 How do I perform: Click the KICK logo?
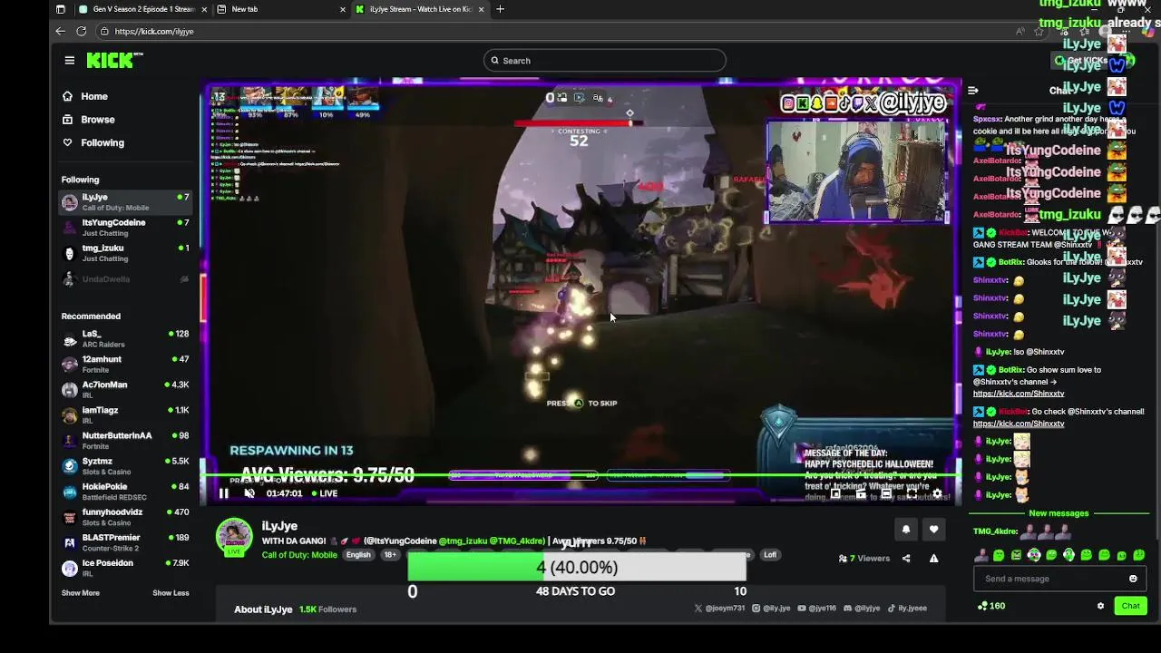click(114, 60)
